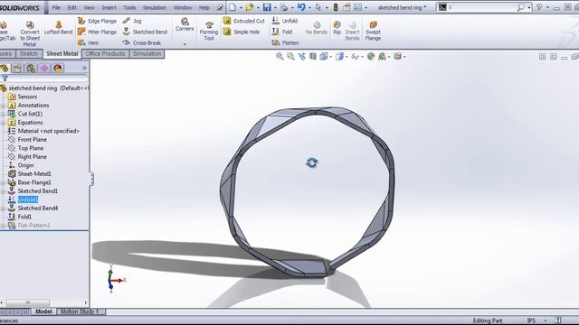Open the ConfigurationManager tab

[x=31, y=69]
